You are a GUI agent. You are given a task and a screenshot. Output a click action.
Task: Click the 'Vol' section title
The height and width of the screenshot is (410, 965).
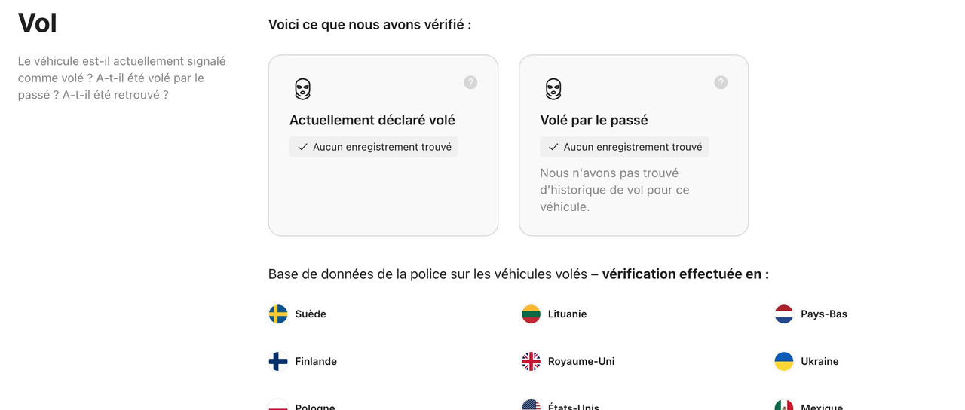[38, 23]
